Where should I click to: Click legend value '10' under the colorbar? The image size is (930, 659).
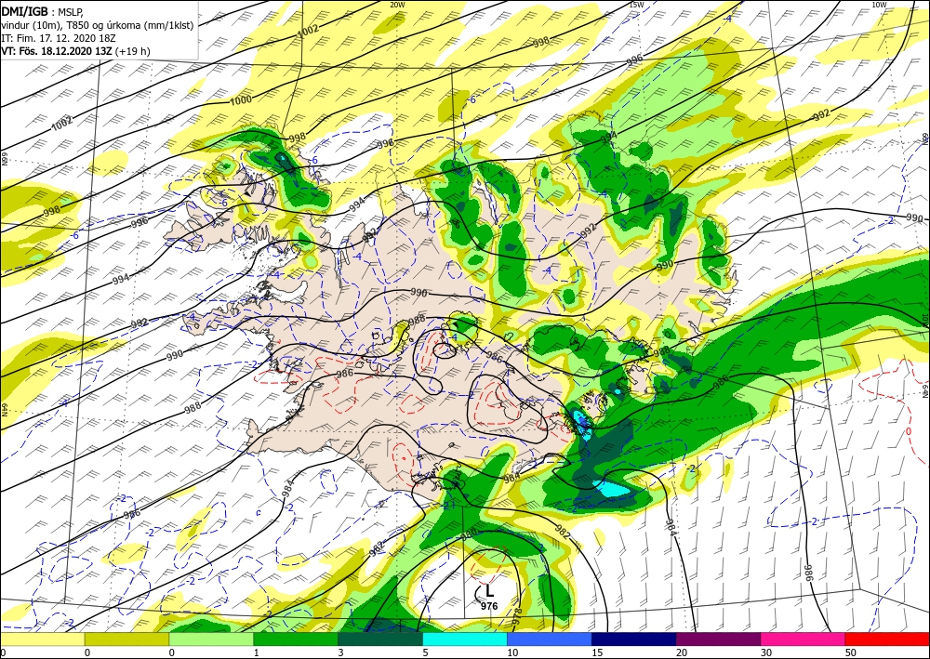[512, 652]
